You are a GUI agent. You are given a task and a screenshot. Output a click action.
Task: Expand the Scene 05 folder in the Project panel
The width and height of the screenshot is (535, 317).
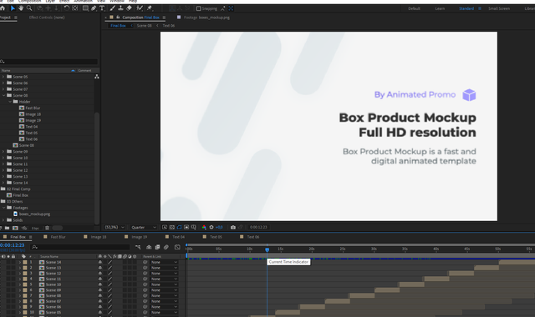coord(3,77)
